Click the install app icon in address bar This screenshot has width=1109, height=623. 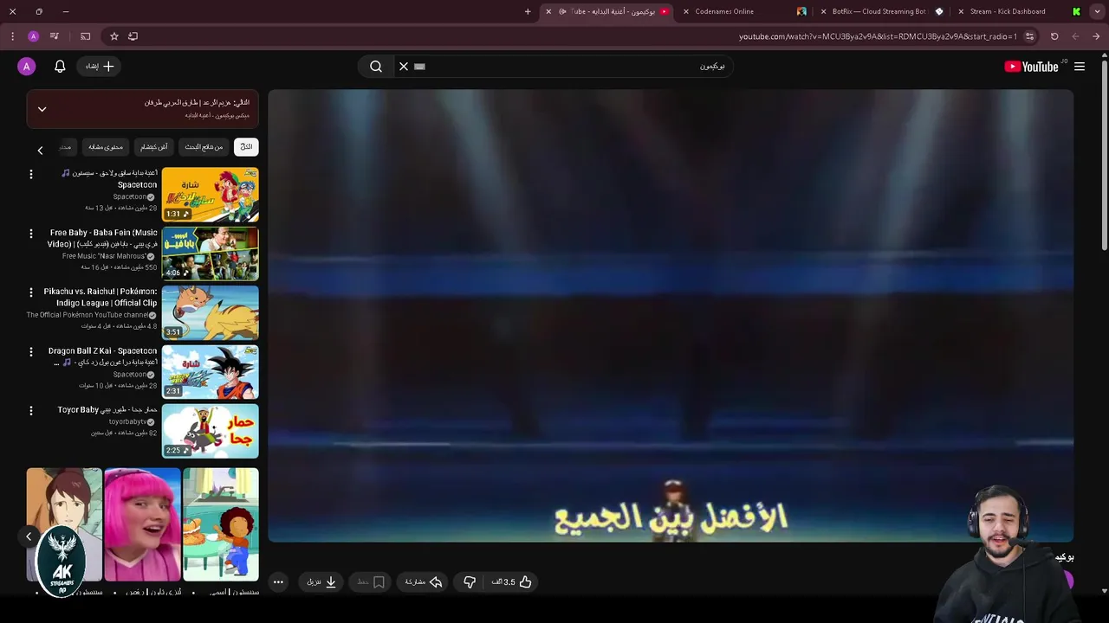(x=133, y=36)
